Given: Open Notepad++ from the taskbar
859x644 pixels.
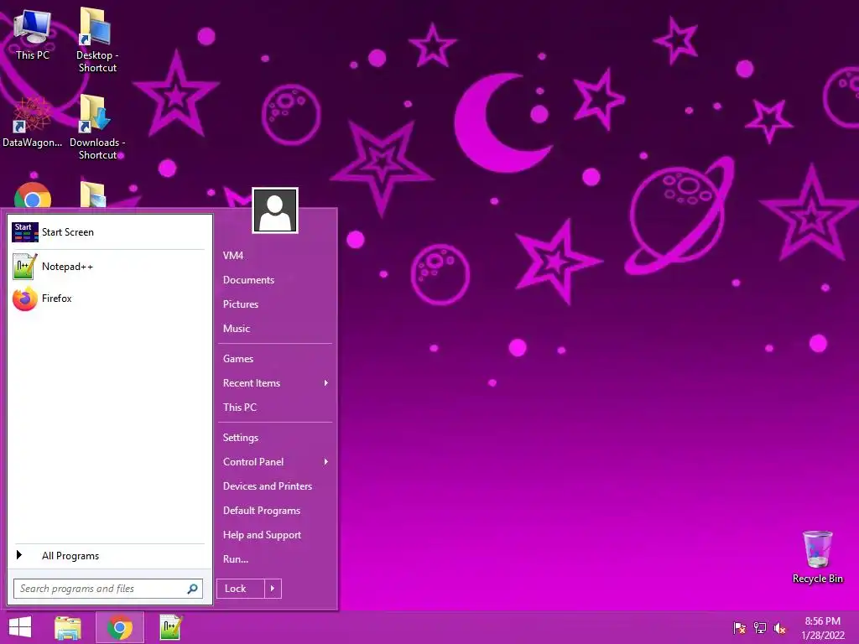Looking at the screenshot, I should pyautogui.click(x=169, y=627).
